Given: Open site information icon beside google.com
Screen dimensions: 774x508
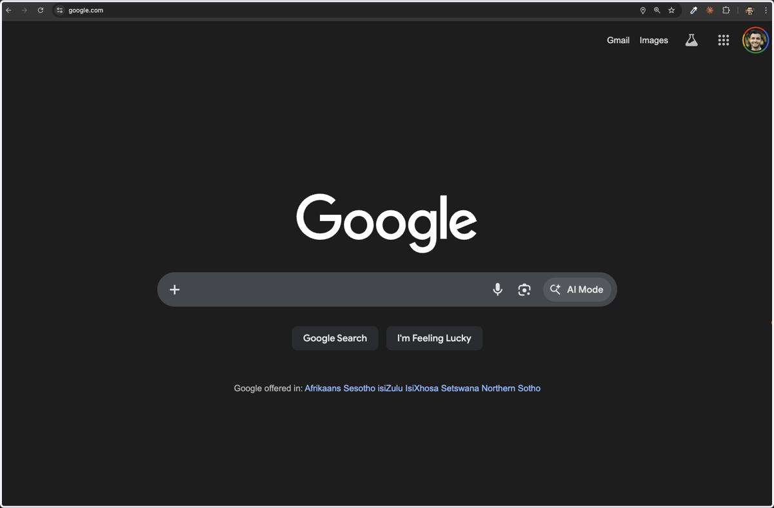Looking at the screenshot, I should tap(60, 10).
